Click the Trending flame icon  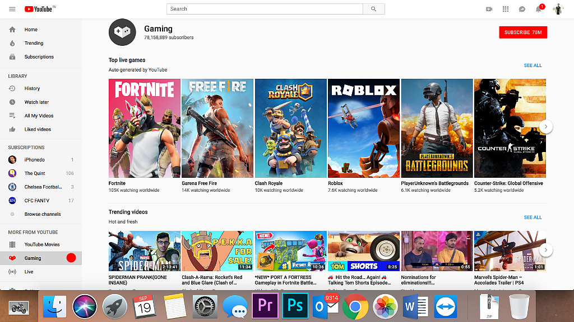(x=12, y=43)
